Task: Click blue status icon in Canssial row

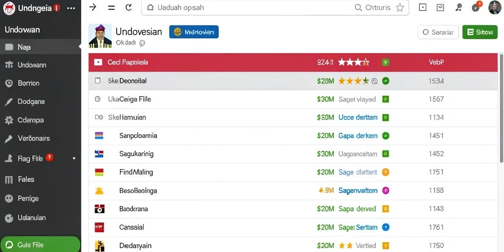Action: [x=385, y=227]
